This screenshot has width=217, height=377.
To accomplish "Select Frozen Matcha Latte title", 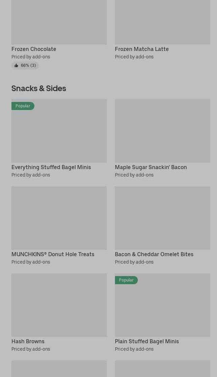I will 142,49.
